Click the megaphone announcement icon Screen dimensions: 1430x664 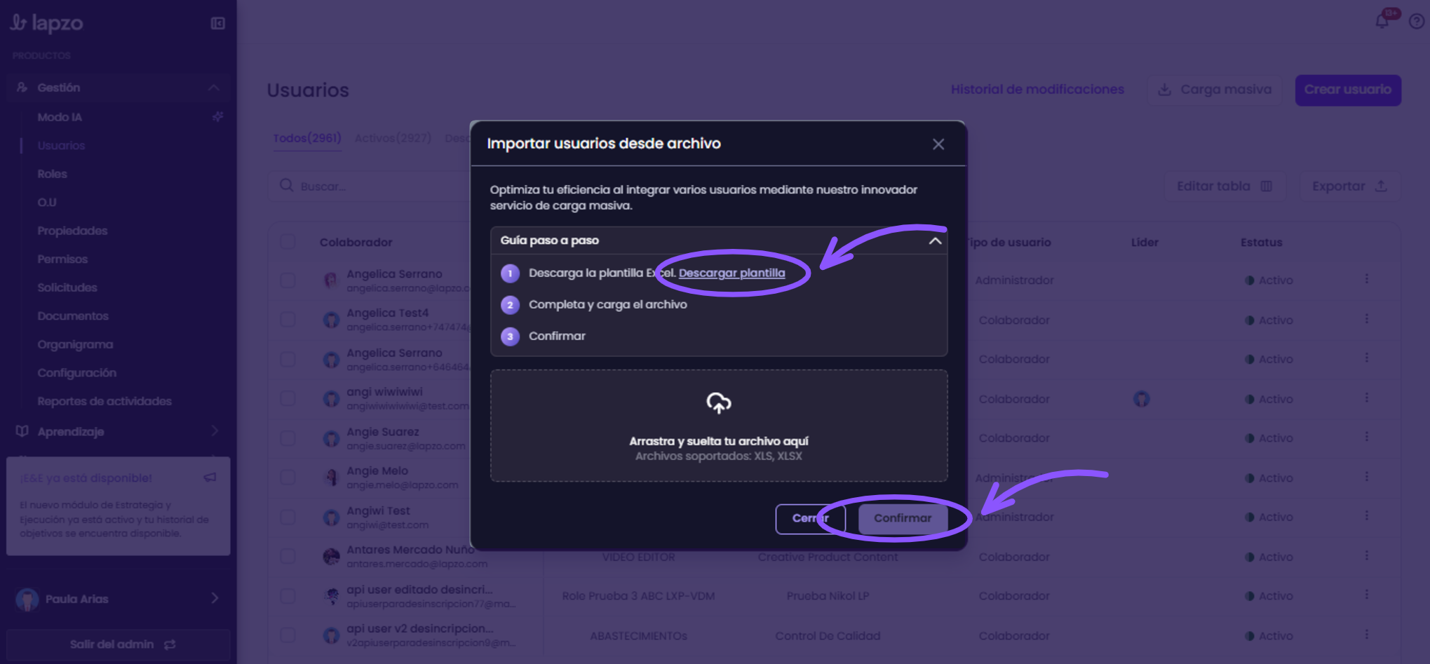pos(210,477)
